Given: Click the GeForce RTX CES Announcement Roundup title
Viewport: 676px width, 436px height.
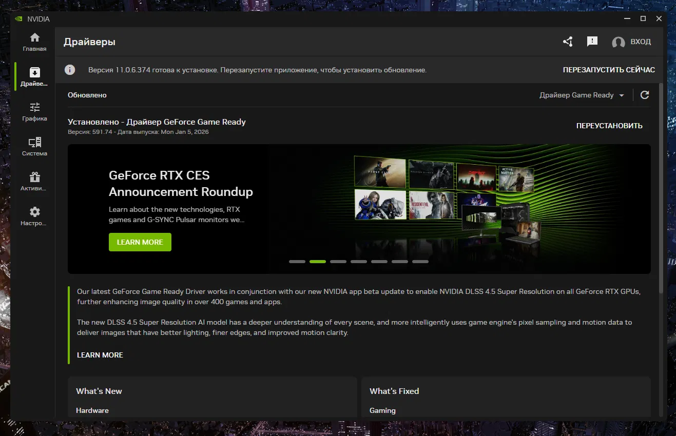Looking at the screenshot, I should click(181, 184).
